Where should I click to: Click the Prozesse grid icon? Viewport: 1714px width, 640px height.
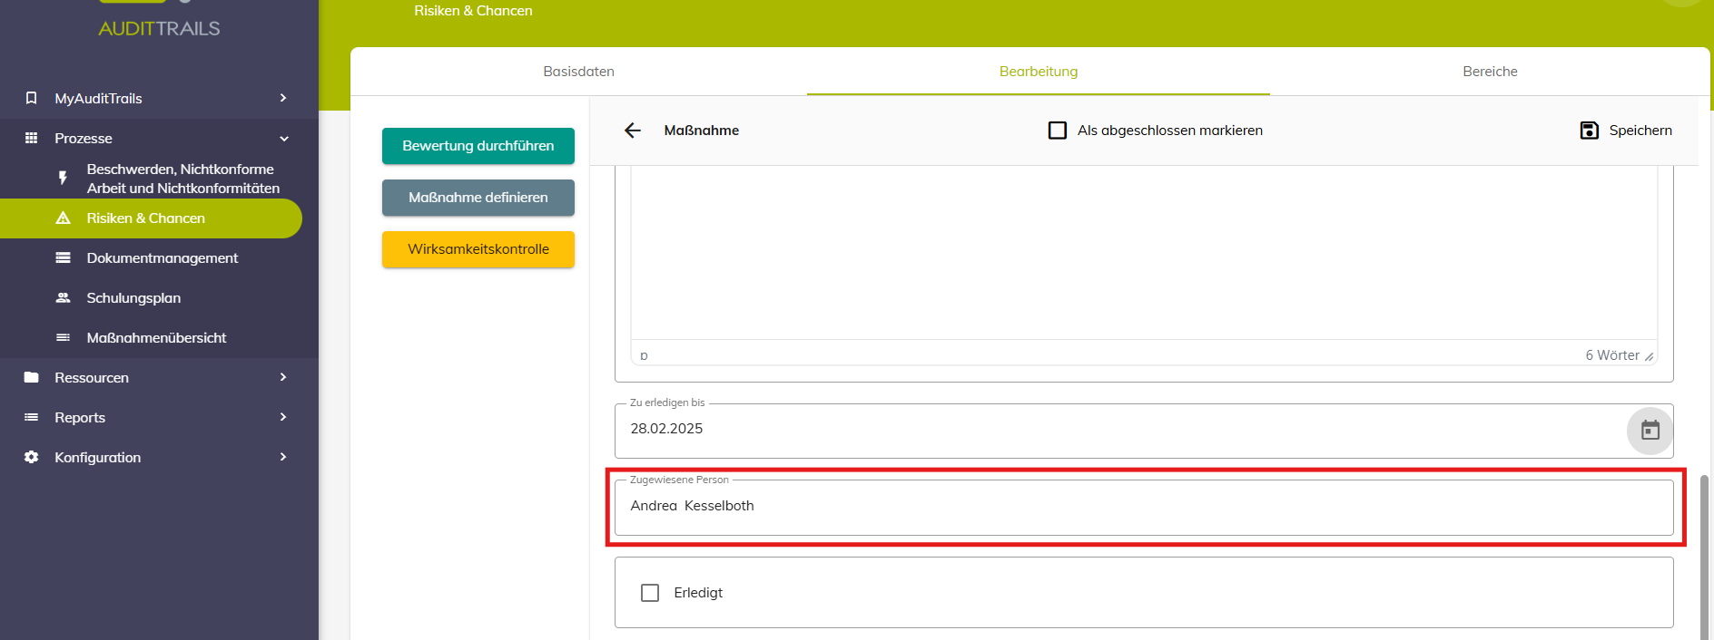32,138
